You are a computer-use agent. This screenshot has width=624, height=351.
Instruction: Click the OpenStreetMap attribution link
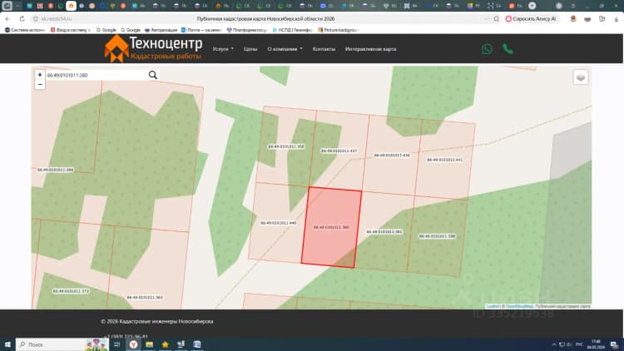click(519, 306)
